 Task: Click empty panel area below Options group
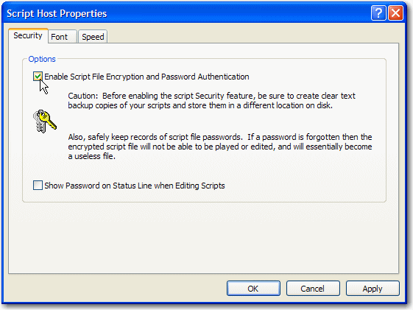click(203, 237)
